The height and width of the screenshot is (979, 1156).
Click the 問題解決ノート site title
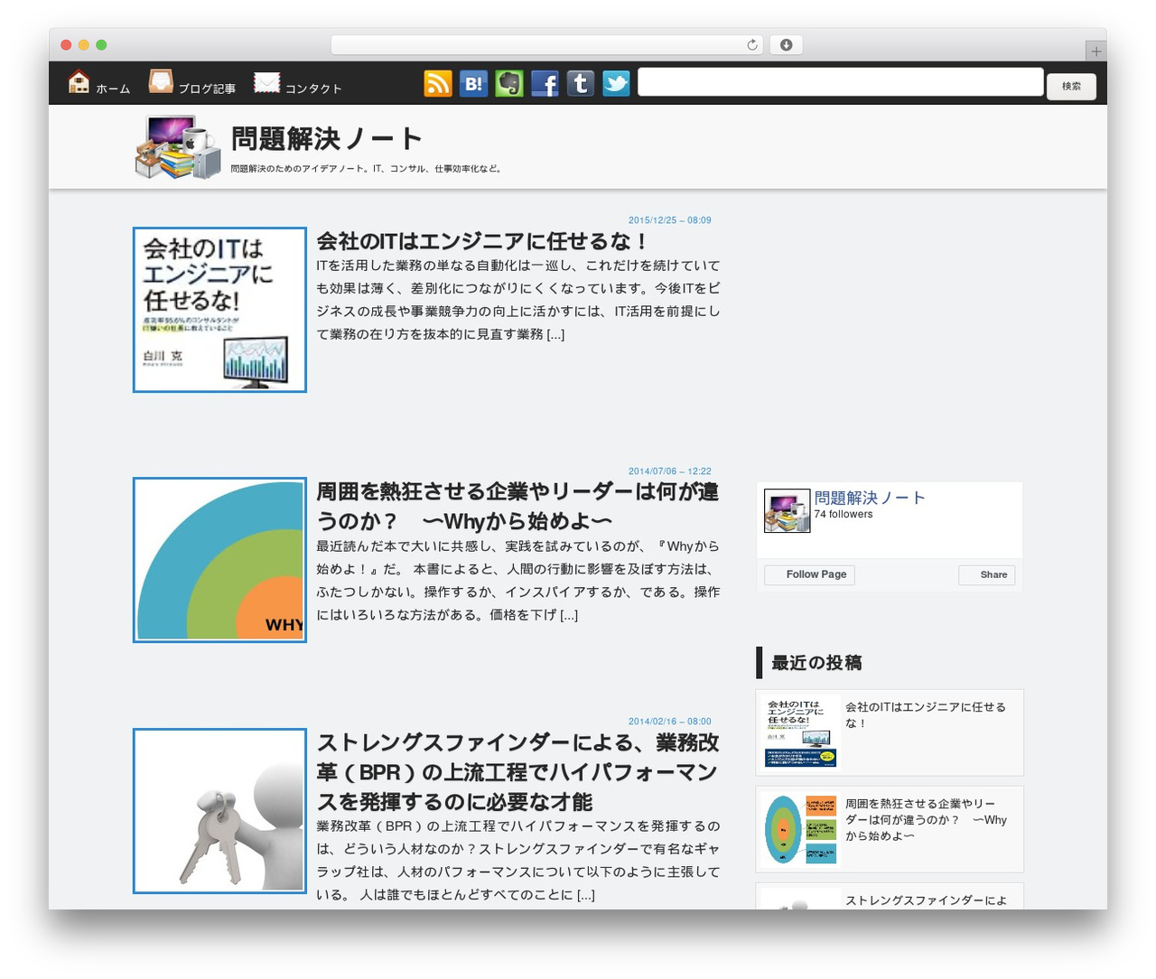tap(327, 138)
